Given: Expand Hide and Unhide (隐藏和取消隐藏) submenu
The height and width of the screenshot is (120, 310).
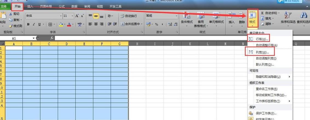Looking at the screenshot, I should point(270,77).
